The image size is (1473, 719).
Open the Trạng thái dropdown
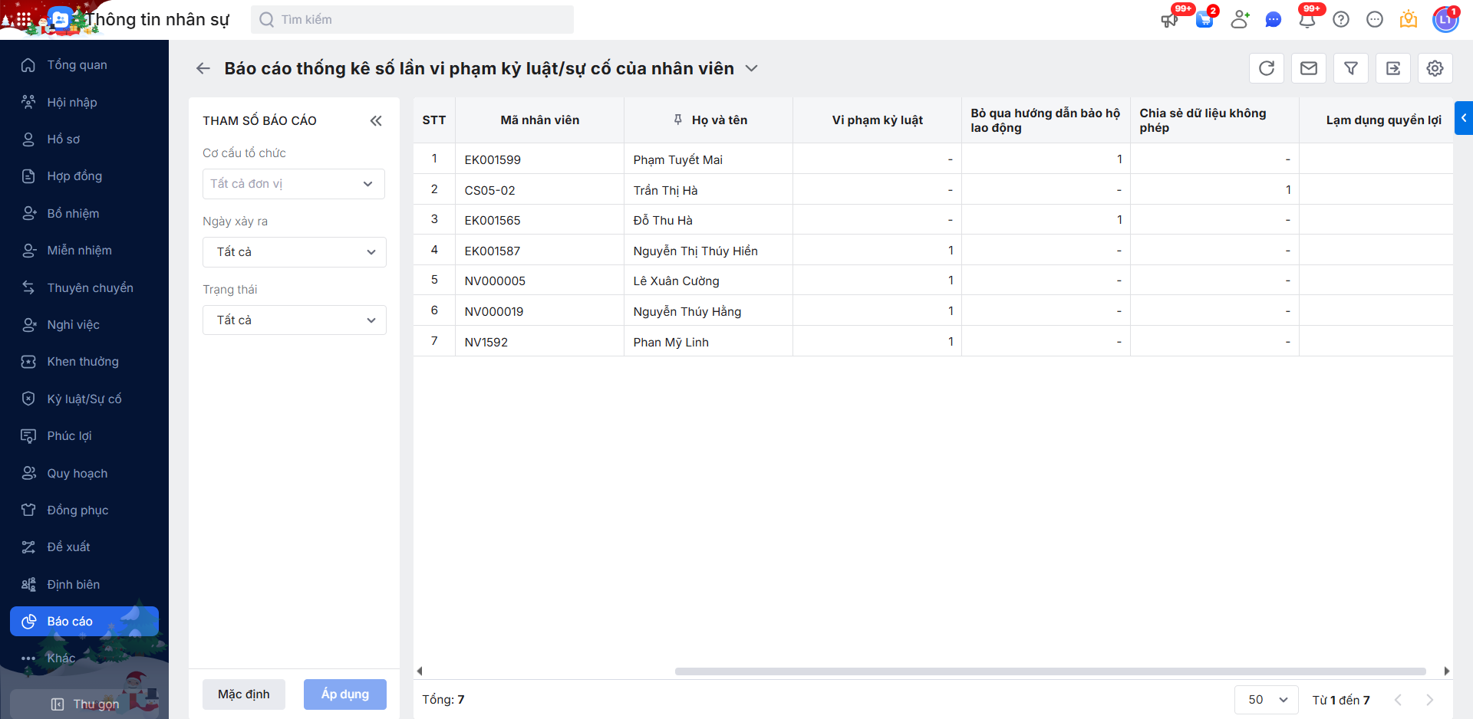click(294, 320)
